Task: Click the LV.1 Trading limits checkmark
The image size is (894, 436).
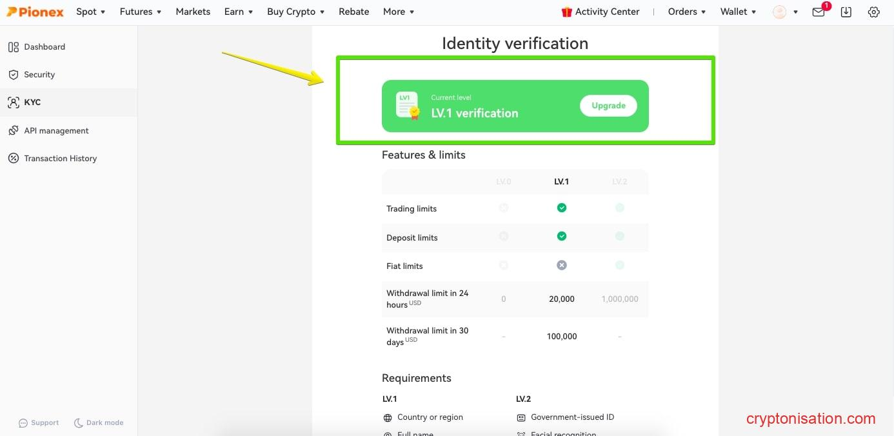Action: pyautogui.click(x=562, y=208)
